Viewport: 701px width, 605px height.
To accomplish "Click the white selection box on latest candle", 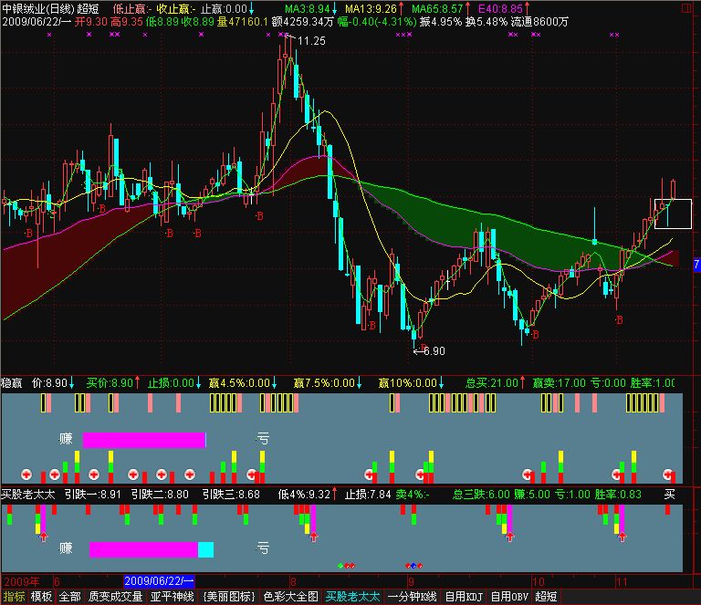I will click(673, 213).
